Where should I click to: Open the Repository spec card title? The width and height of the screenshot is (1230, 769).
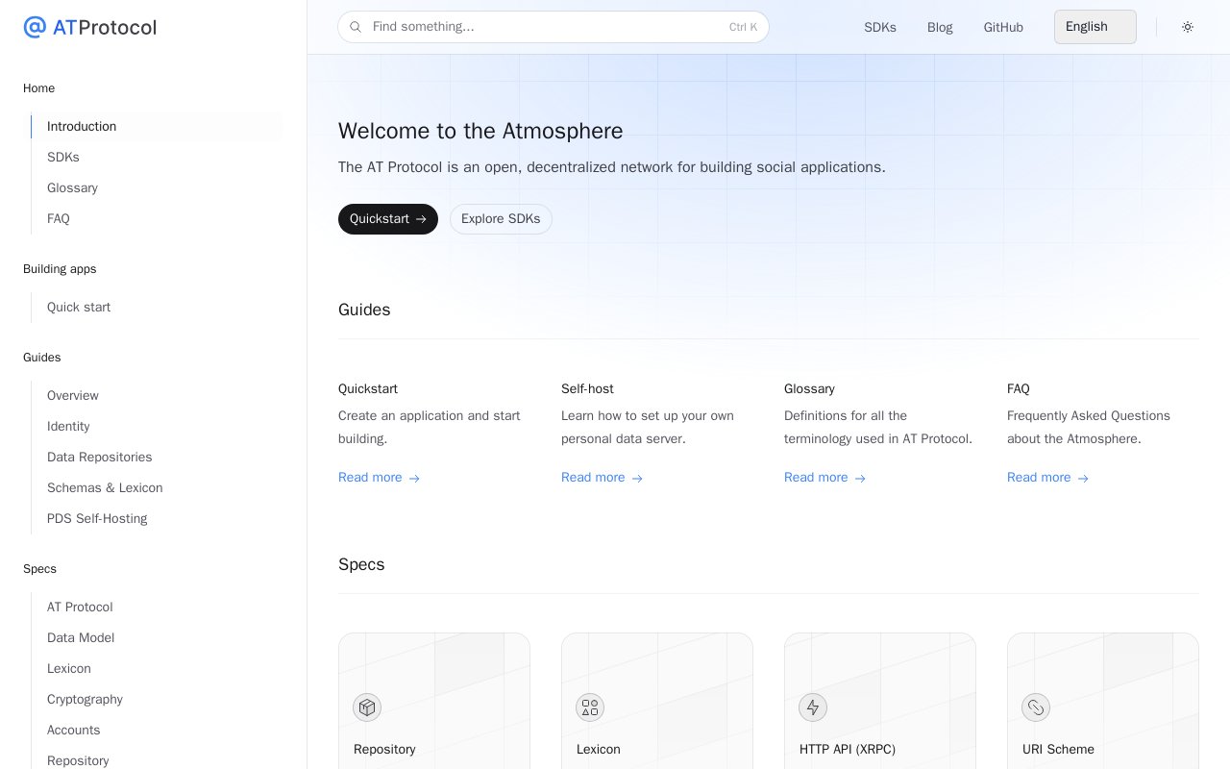point(384,750)
